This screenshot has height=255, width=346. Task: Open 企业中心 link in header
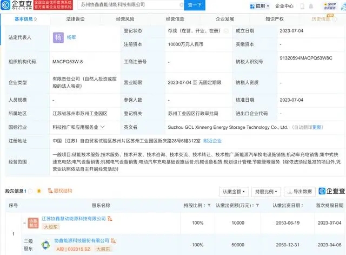tap(284, 6)
